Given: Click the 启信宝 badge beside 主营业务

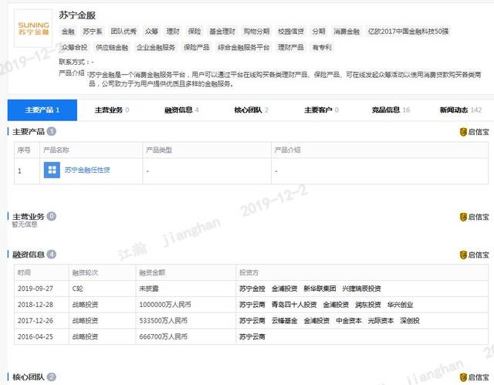Looking at the screenshot, I should pyautogui.click(x=474, y=217).
